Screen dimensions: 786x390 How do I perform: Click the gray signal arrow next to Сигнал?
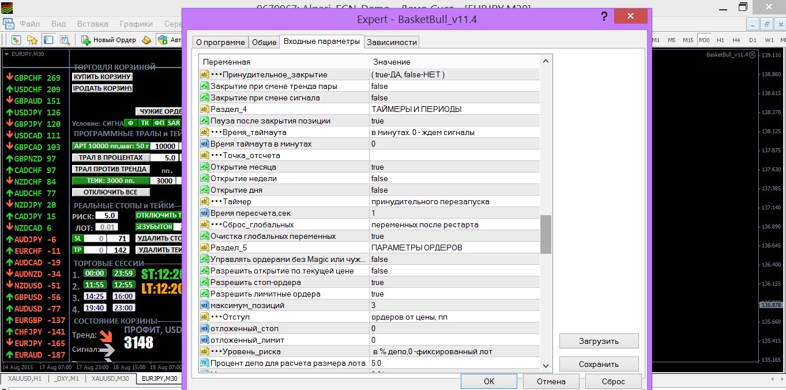[x=107, y=350]
